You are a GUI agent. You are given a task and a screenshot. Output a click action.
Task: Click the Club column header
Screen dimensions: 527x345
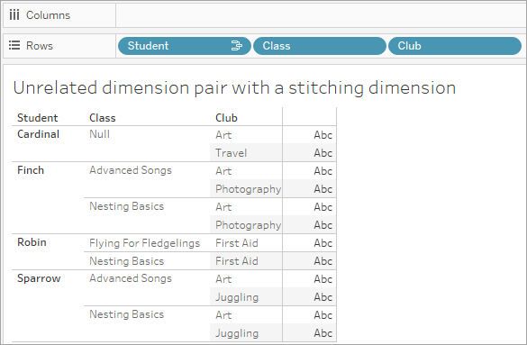(226, 118)
